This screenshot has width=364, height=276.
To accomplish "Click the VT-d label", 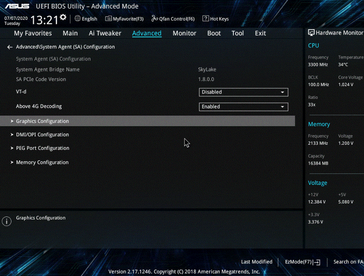I will tap(21, 92).
